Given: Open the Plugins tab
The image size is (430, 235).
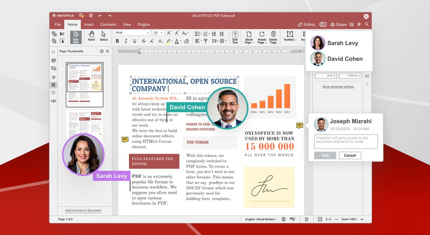Looking at the screenshot, I should click(x=144, y=24).
